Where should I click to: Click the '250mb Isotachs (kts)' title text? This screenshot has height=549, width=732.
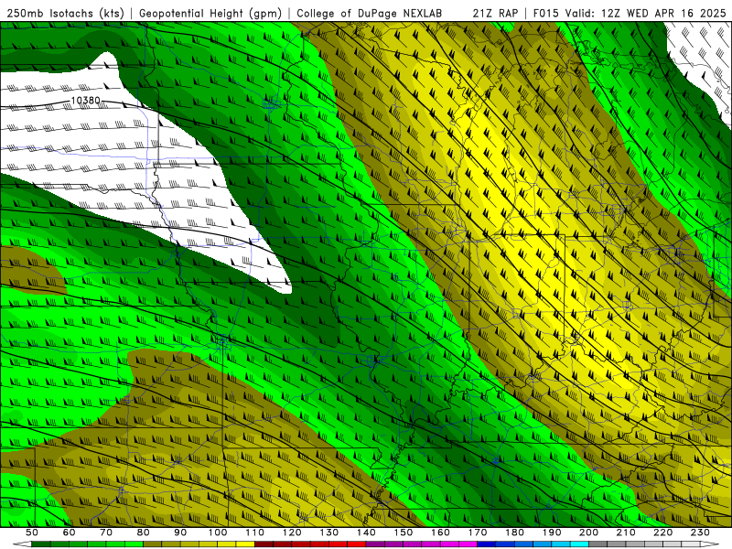65,13
